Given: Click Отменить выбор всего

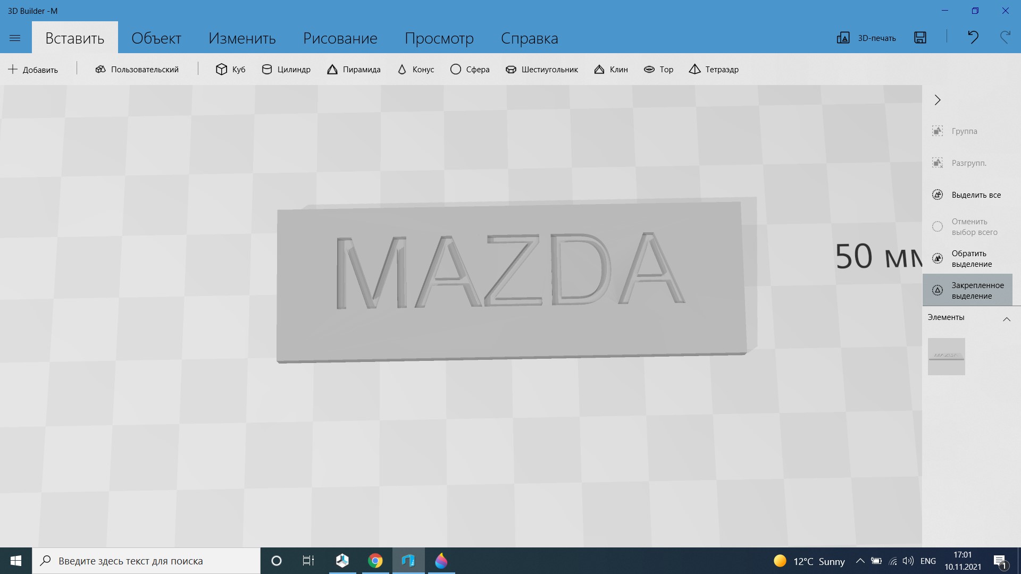Looking at the screenshot, I should 967,227.
